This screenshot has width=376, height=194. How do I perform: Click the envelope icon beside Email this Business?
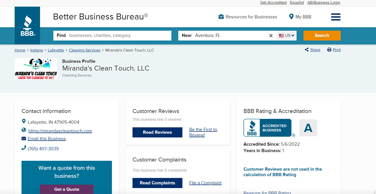coord(24,139)
